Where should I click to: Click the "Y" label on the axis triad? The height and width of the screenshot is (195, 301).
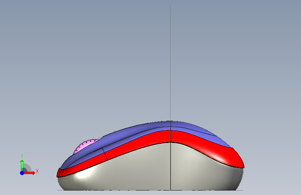pyautogui.click(x=22, y=156)
